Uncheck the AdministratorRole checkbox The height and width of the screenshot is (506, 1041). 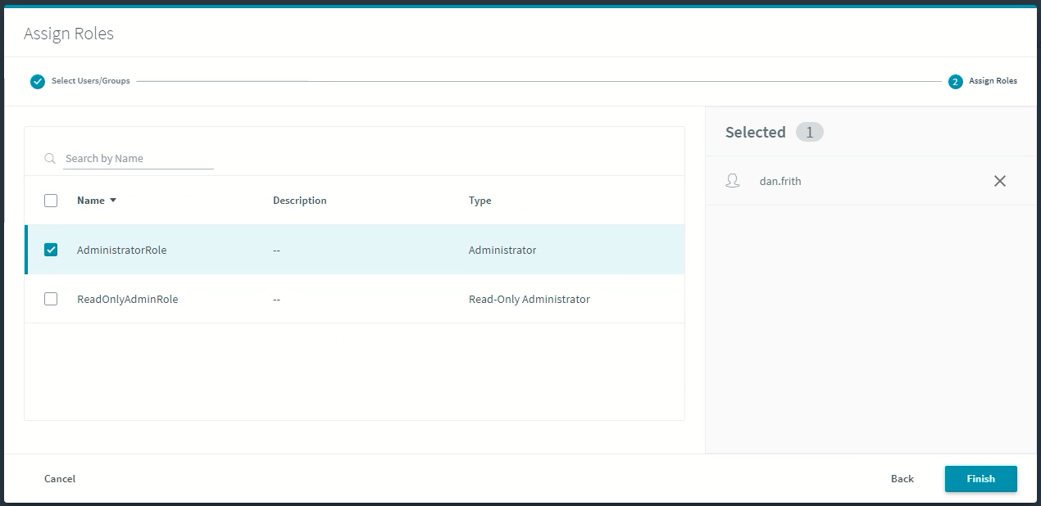51,250
